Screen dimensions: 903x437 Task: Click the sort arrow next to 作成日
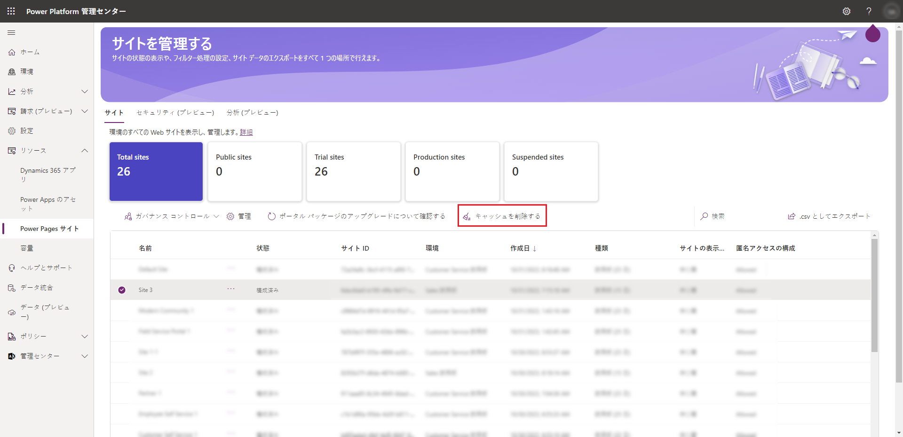click(x=535, y=249)
